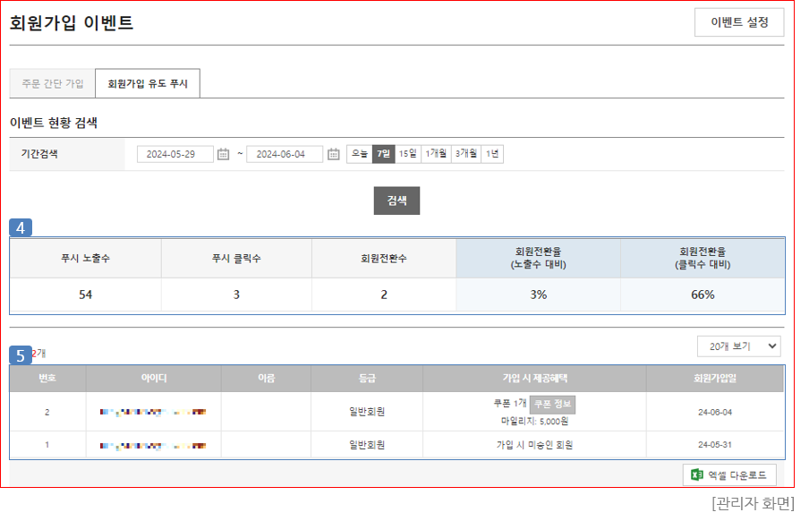This screenshot has height=521, width=809.
Task: Select the 15일 period option
Action: (x=407, y=154)
